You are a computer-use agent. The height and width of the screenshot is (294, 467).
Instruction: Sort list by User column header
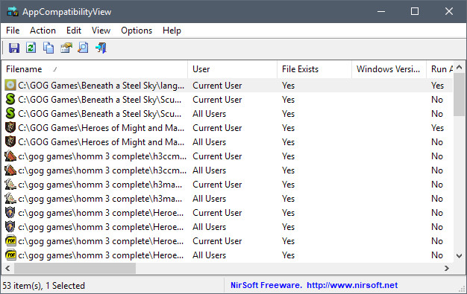(x=232, y=69)
